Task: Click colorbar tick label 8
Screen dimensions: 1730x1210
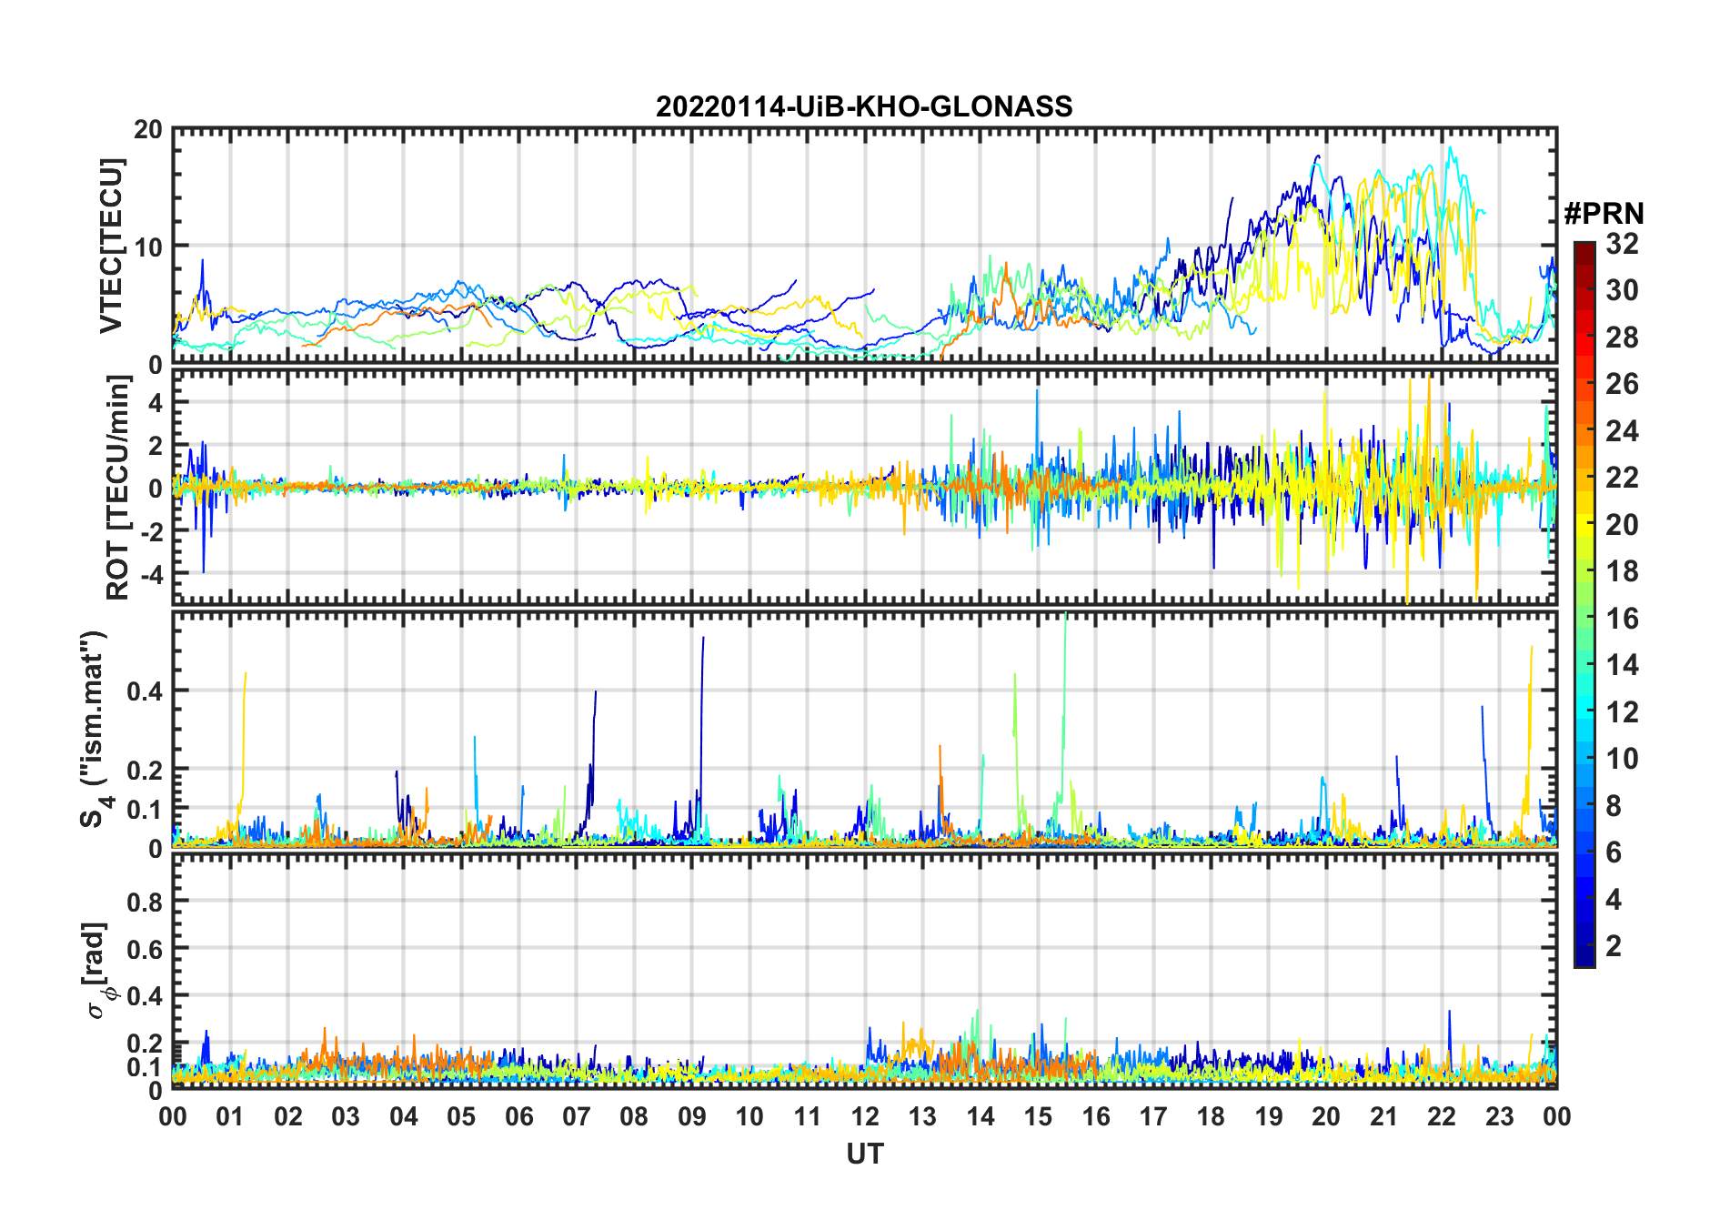Action: pyautogui.click(x=1614, y=806)
